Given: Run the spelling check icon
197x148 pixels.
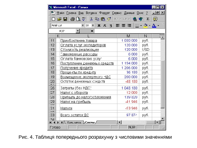Looking at the screenshot, I should pos(84,19).
